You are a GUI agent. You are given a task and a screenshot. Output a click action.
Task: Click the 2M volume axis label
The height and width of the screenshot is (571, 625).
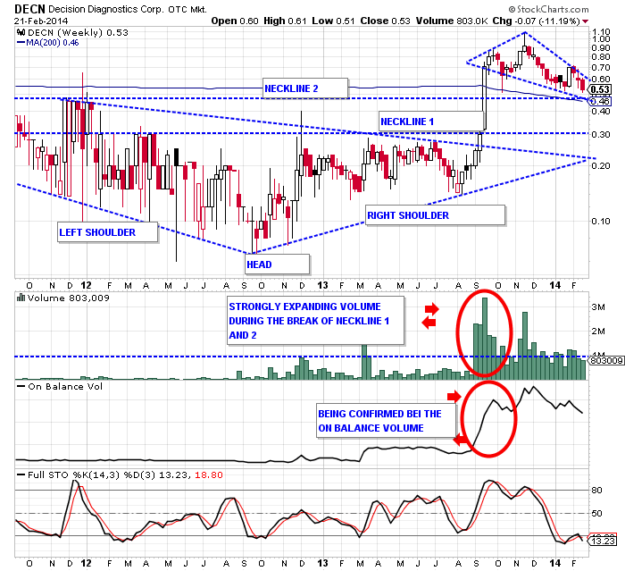[x=598, y=332]
